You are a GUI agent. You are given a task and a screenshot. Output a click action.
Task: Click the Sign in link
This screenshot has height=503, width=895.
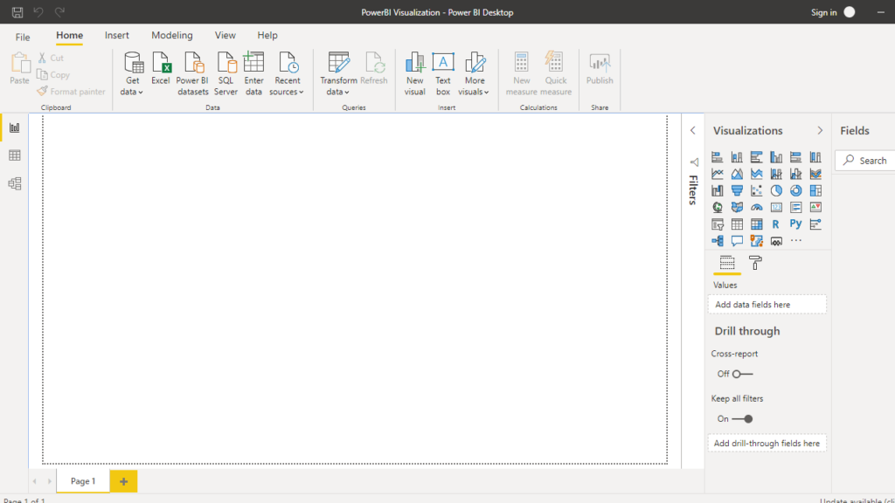coord(823,12)
